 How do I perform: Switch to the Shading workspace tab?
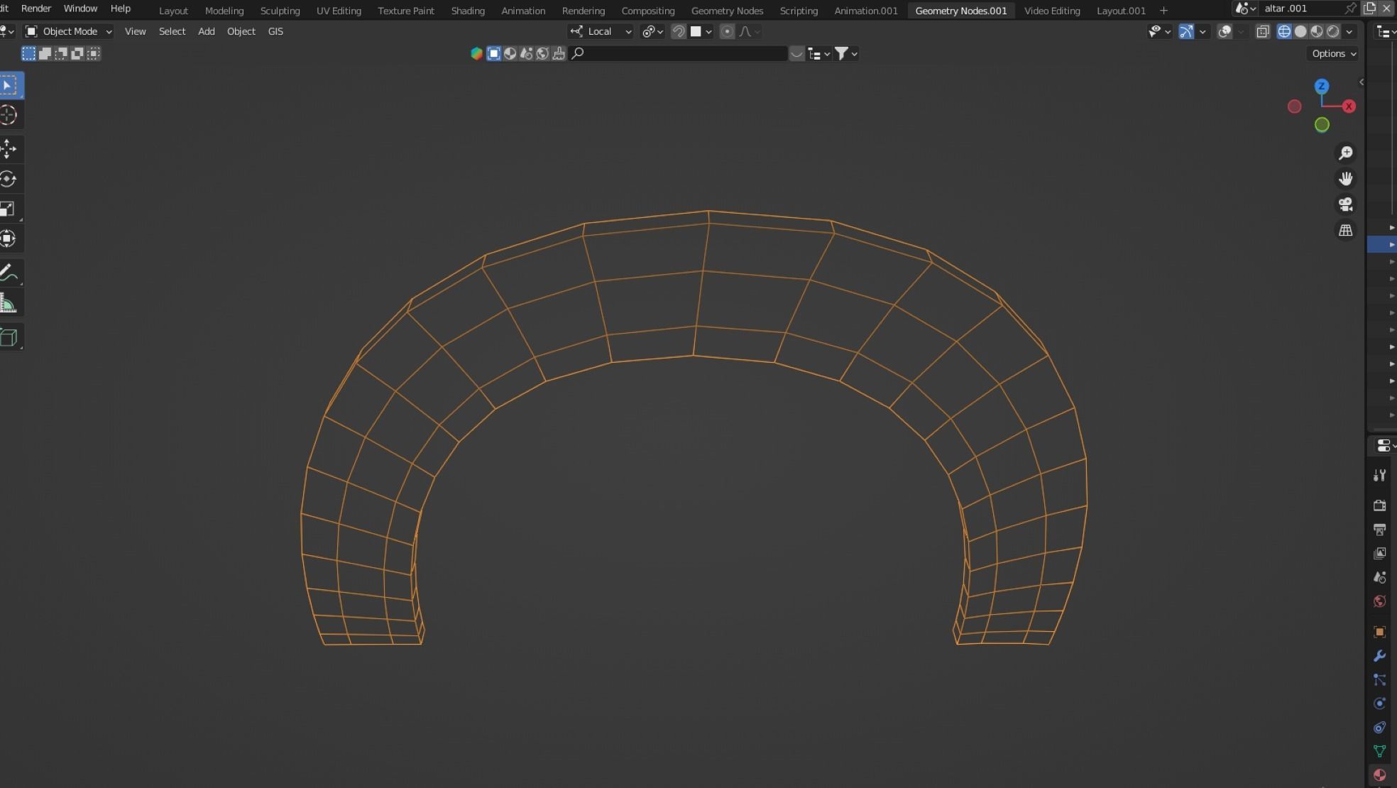467,11
